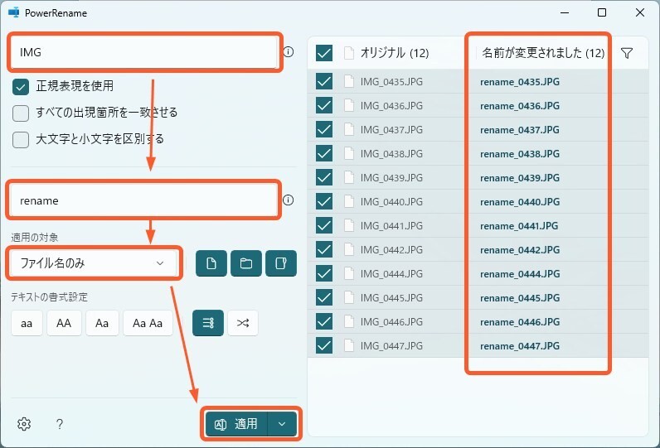Uncheck the IMG_0442.JPG checkbox
The image size is (660, 448).
click(x=324, y=249)
